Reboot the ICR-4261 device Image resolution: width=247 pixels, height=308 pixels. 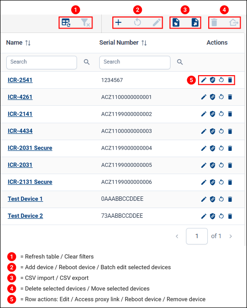(221, 97)
